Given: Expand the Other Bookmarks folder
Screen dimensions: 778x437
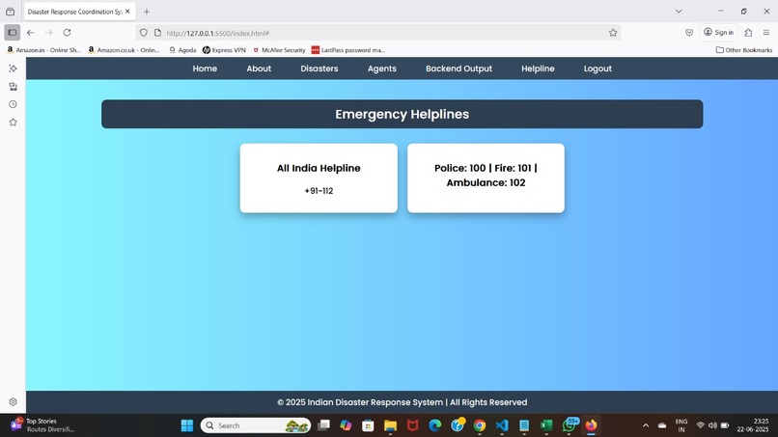Looking at the screenshot, I should click(744, 50).
